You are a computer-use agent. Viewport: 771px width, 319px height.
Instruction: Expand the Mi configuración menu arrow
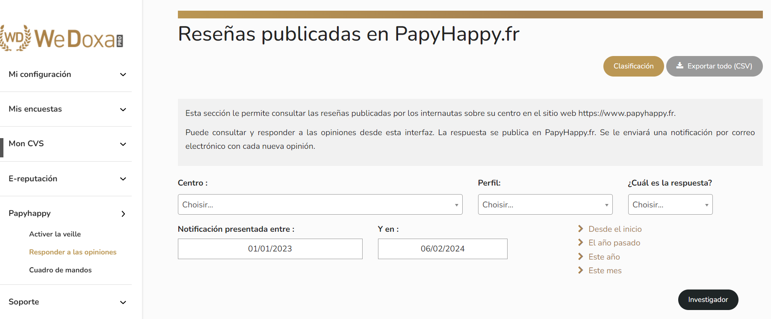tap(123, 74)
